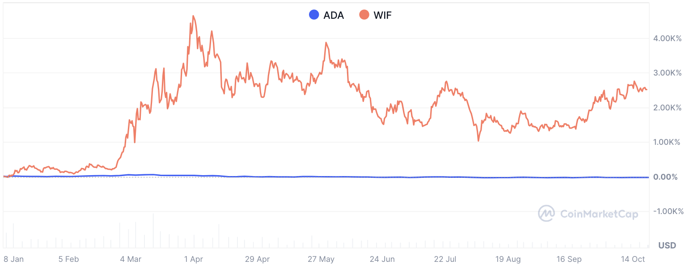Screen dimensions: 686x269
Task: Click the blue ADA legend dot
Action: (x=314, y=15)
